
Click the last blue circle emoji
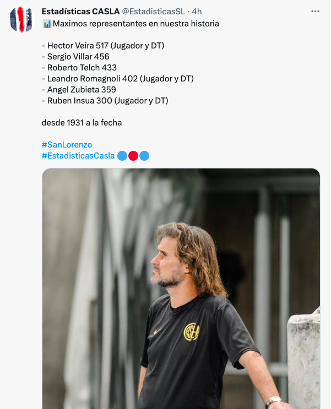pyautogui.click(x=144, y=156)
